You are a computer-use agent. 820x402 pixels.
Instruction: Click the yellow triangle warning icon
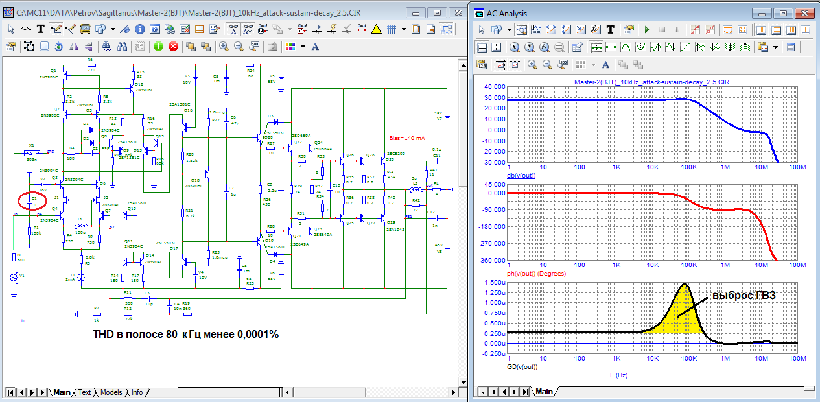click(x=377, y=29)
